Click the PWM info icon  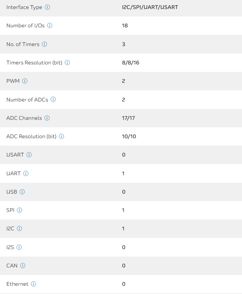25,81
